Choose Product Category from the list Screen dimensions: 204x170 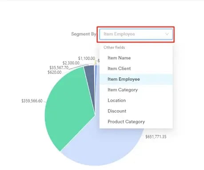tap(136, 122)
